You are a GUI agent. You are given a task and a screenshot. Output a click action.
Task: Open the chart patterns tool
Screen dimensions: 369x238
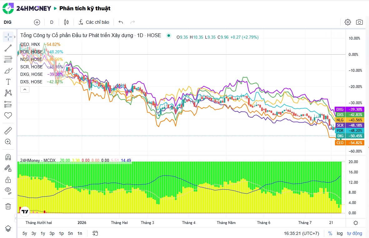point(8,93)
